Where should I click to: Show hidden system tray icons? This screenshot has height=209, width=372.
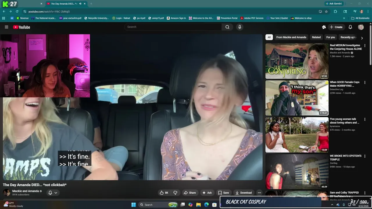point(332,205)
